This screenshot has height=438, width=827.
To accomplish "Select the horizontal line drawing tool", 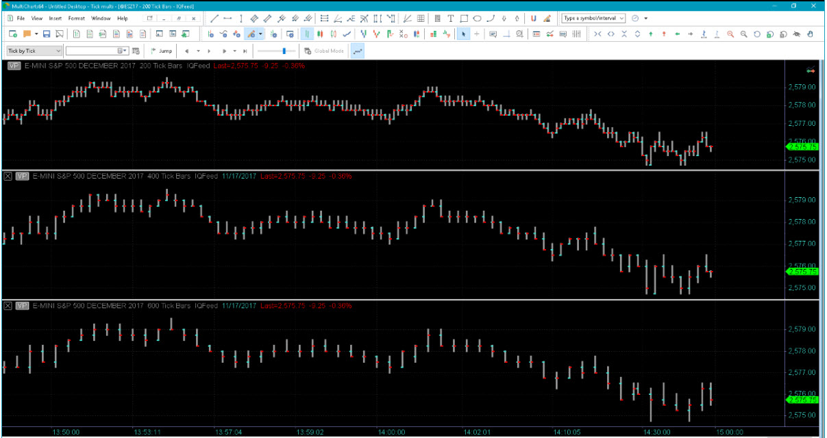I will [227, 18].
